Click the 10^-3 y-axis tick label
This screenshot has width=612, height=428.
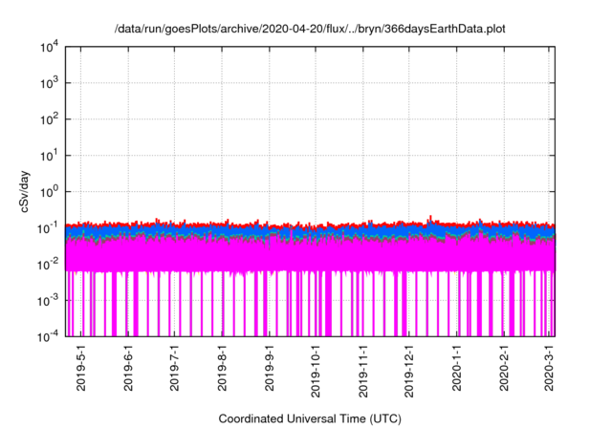coord(49,301)
